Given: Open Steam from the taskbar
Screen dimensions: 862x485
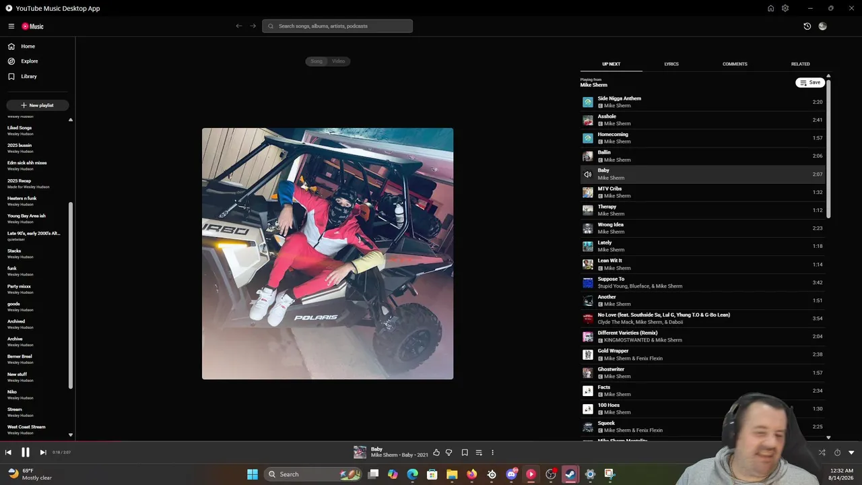Looking at the screenshot, I should coord(570,474).
